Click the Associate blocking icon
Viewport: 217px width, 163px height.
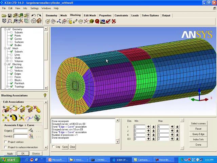point(70,21)
